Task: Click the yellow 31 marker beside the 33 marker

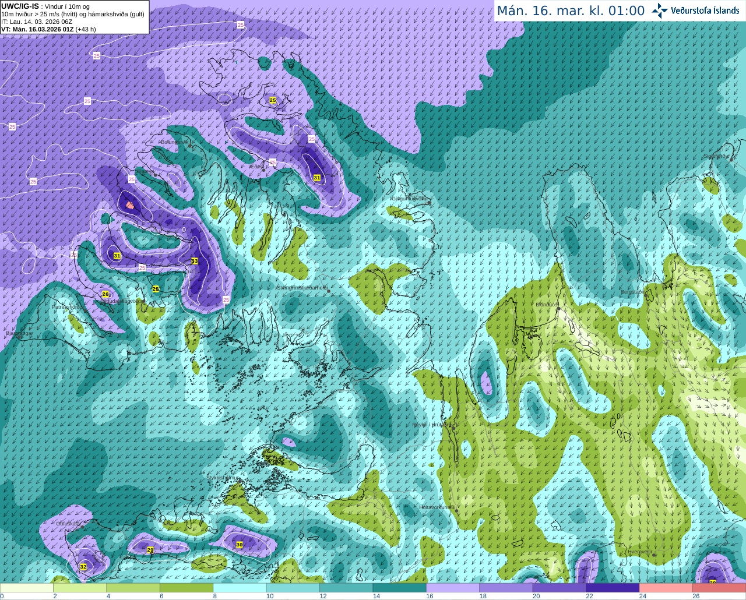Action: [x=117, y=256]
